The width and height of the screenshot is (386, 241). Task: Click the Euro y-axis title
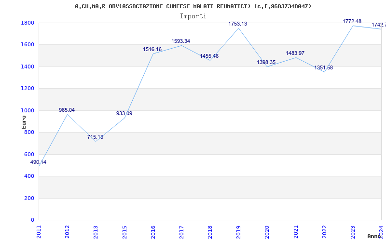(24, 122)
